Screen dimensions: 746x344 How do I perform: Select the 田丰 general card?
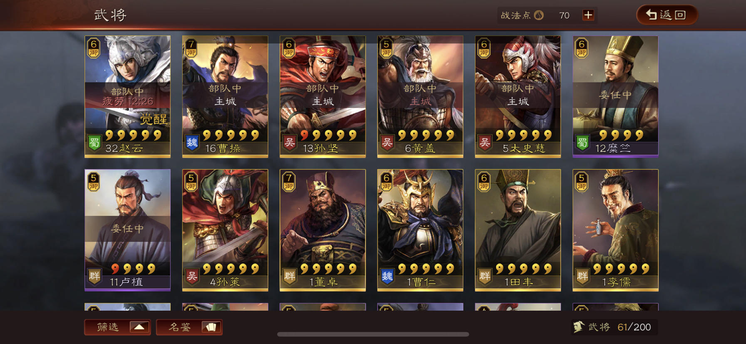click(518, 230)
